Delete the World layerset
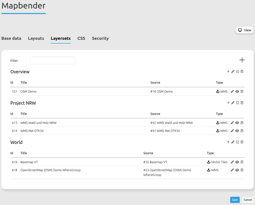 coord(242,142)
